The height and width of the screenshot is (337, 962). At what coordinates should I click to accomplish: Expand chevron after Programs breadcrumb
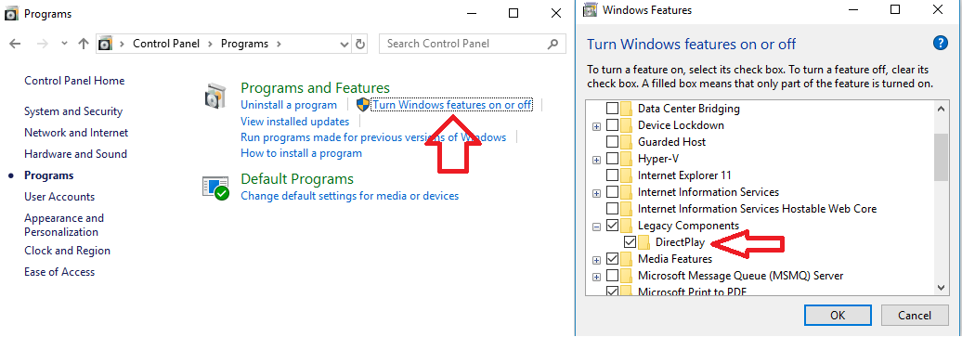coord(278,45)
